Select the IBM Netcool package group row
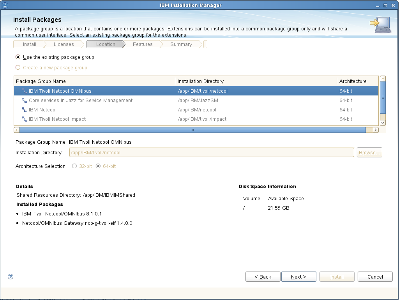The width and height of the screenshot is (399, 300). tap(196, 109)
